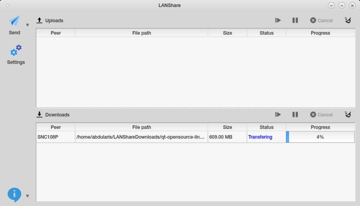Image resolution: width=360 pixels, height=206 pixels.
Task: Sort downloads by Peer column
Action: (x=56, y=127)
